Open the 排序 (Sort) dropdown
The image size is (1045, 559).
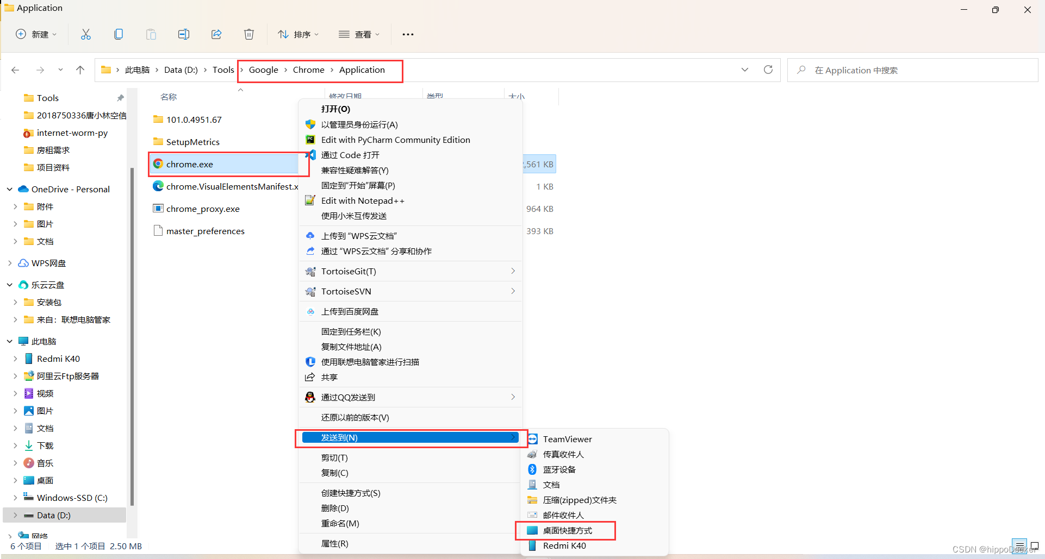click(x=298, y=34)
